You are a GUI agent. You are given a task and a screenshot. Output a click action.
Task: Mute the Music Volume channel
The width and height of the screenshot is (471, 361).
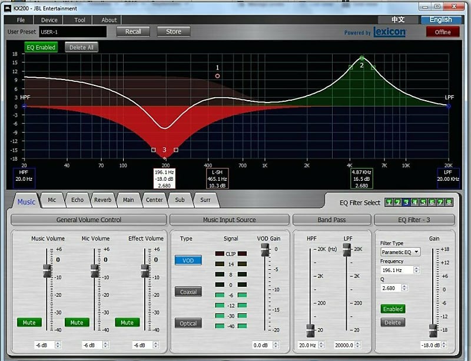pos(29,322)
